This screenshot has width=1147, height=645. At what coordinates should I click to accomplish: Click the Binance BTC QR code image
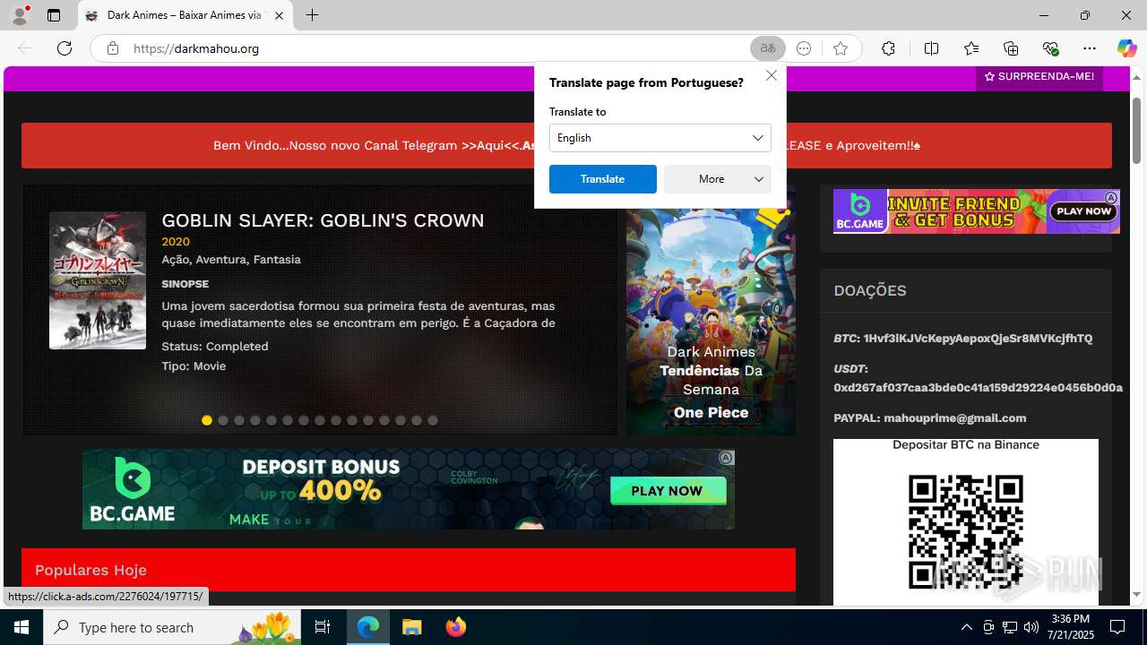coord(966,532)
